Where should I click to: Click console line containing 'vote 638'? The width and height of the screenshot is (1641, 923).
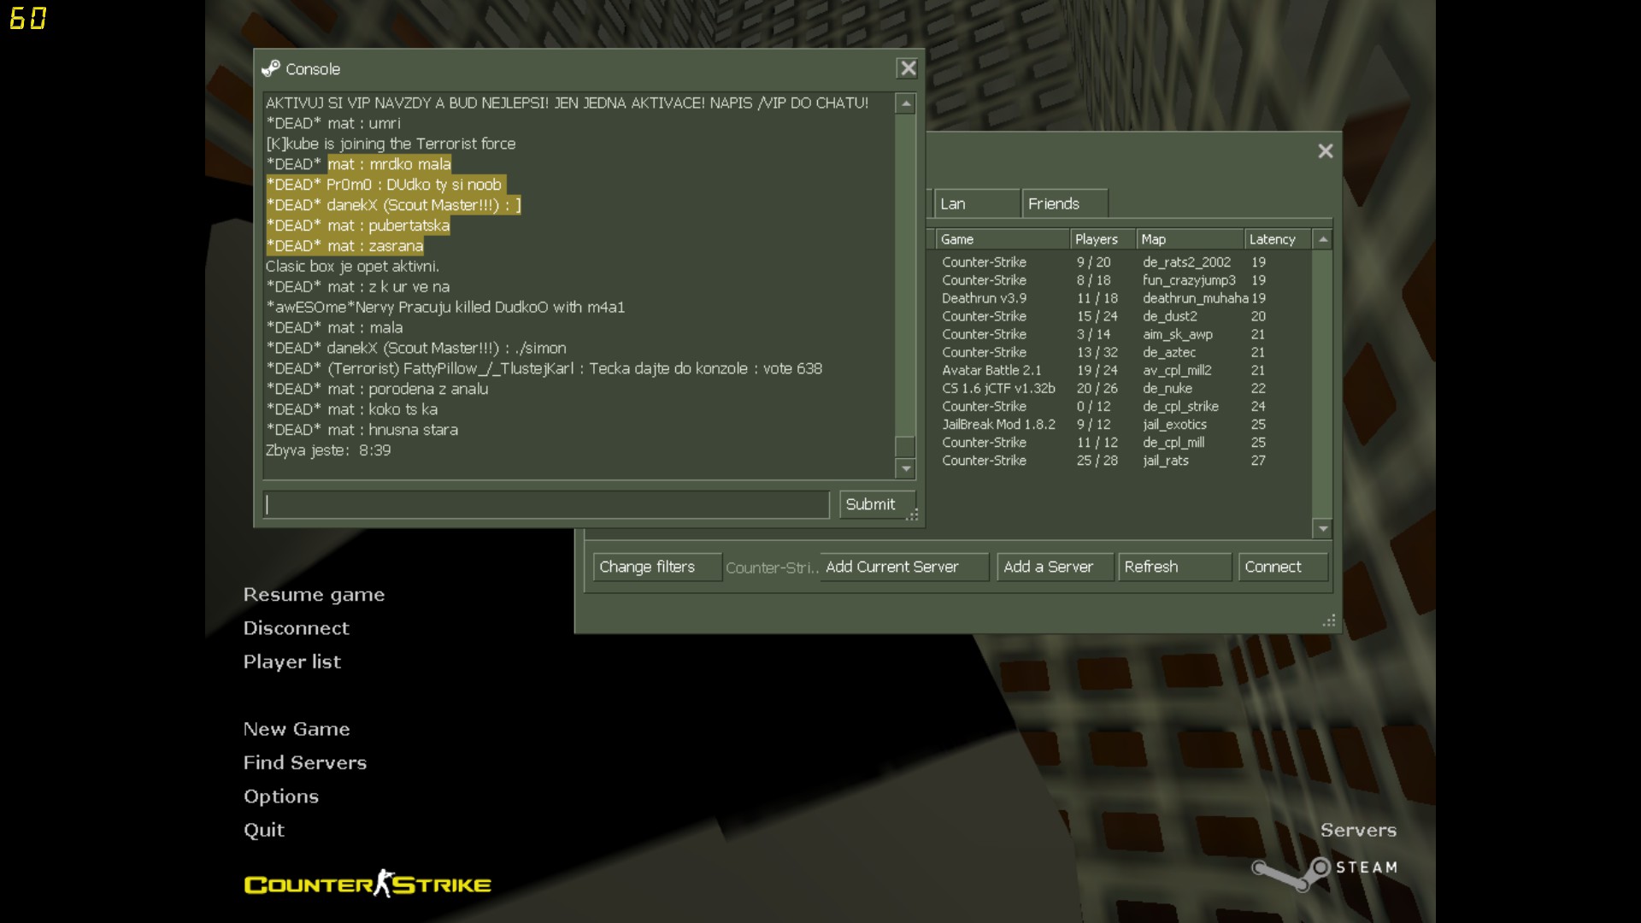(544, 368)
